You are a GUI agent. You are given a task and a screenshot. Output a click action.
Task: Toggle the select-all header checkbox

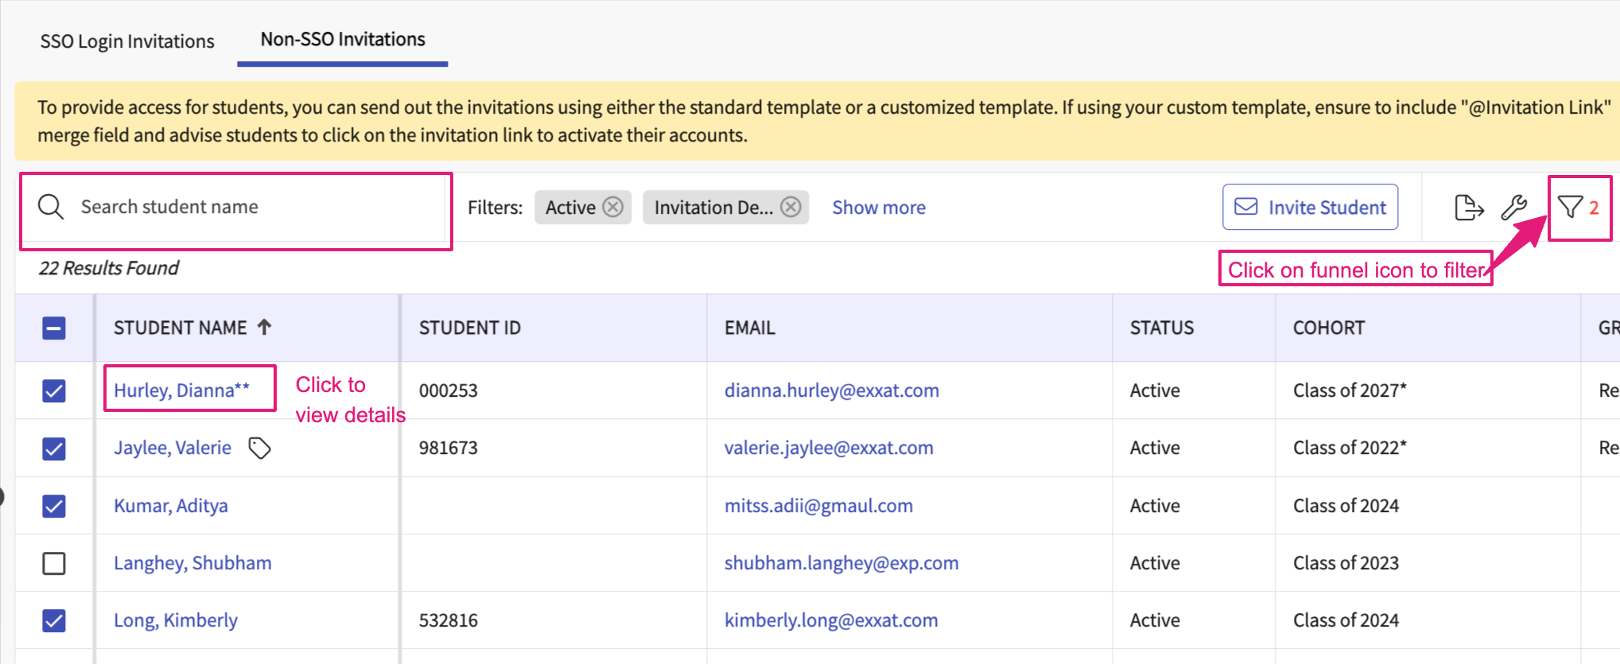54,328
